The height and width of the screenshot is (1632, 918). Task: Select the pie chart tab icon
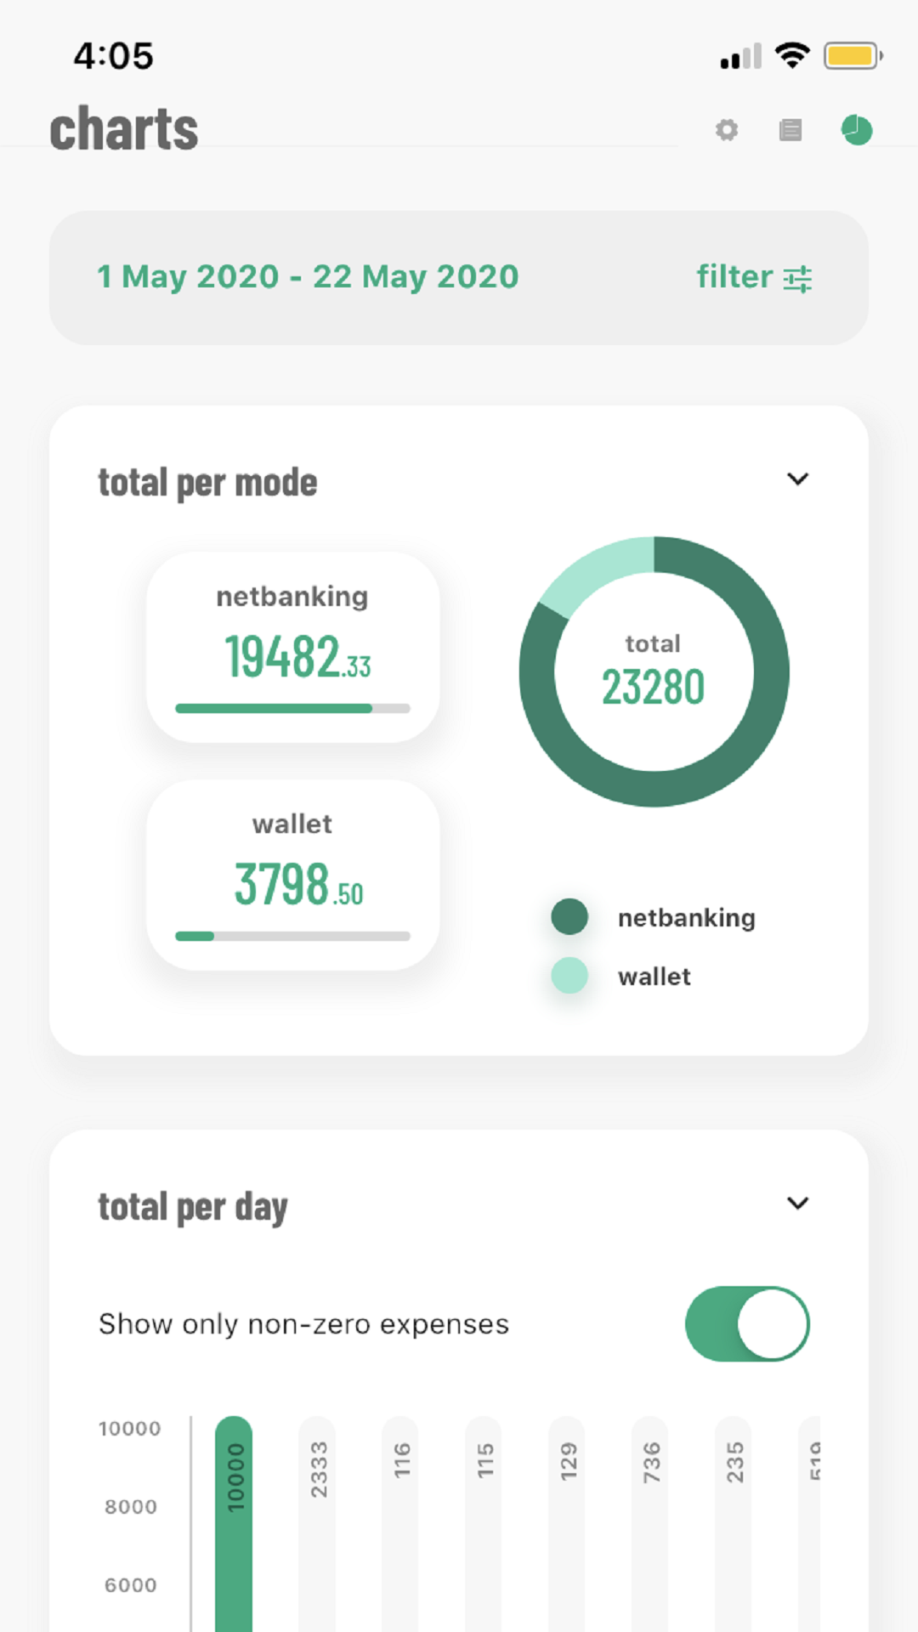pos(857,130)
